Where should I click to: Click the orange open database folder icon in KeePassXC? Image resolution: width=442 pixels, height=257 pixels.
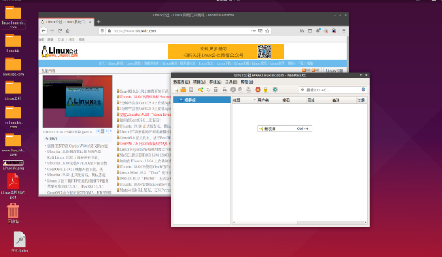(184, 89)
